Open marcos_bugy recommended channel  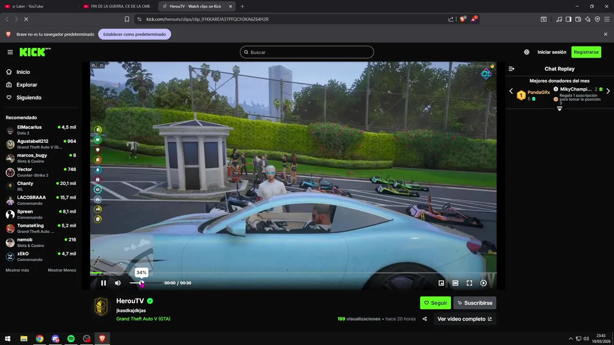tap(41, 158)
